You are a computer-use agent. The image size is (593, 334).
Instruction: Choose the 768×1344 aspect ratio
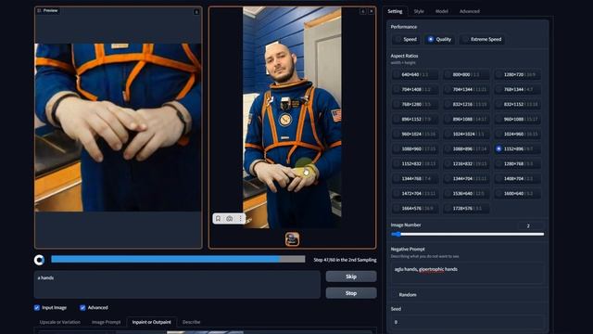coord(517,89)
